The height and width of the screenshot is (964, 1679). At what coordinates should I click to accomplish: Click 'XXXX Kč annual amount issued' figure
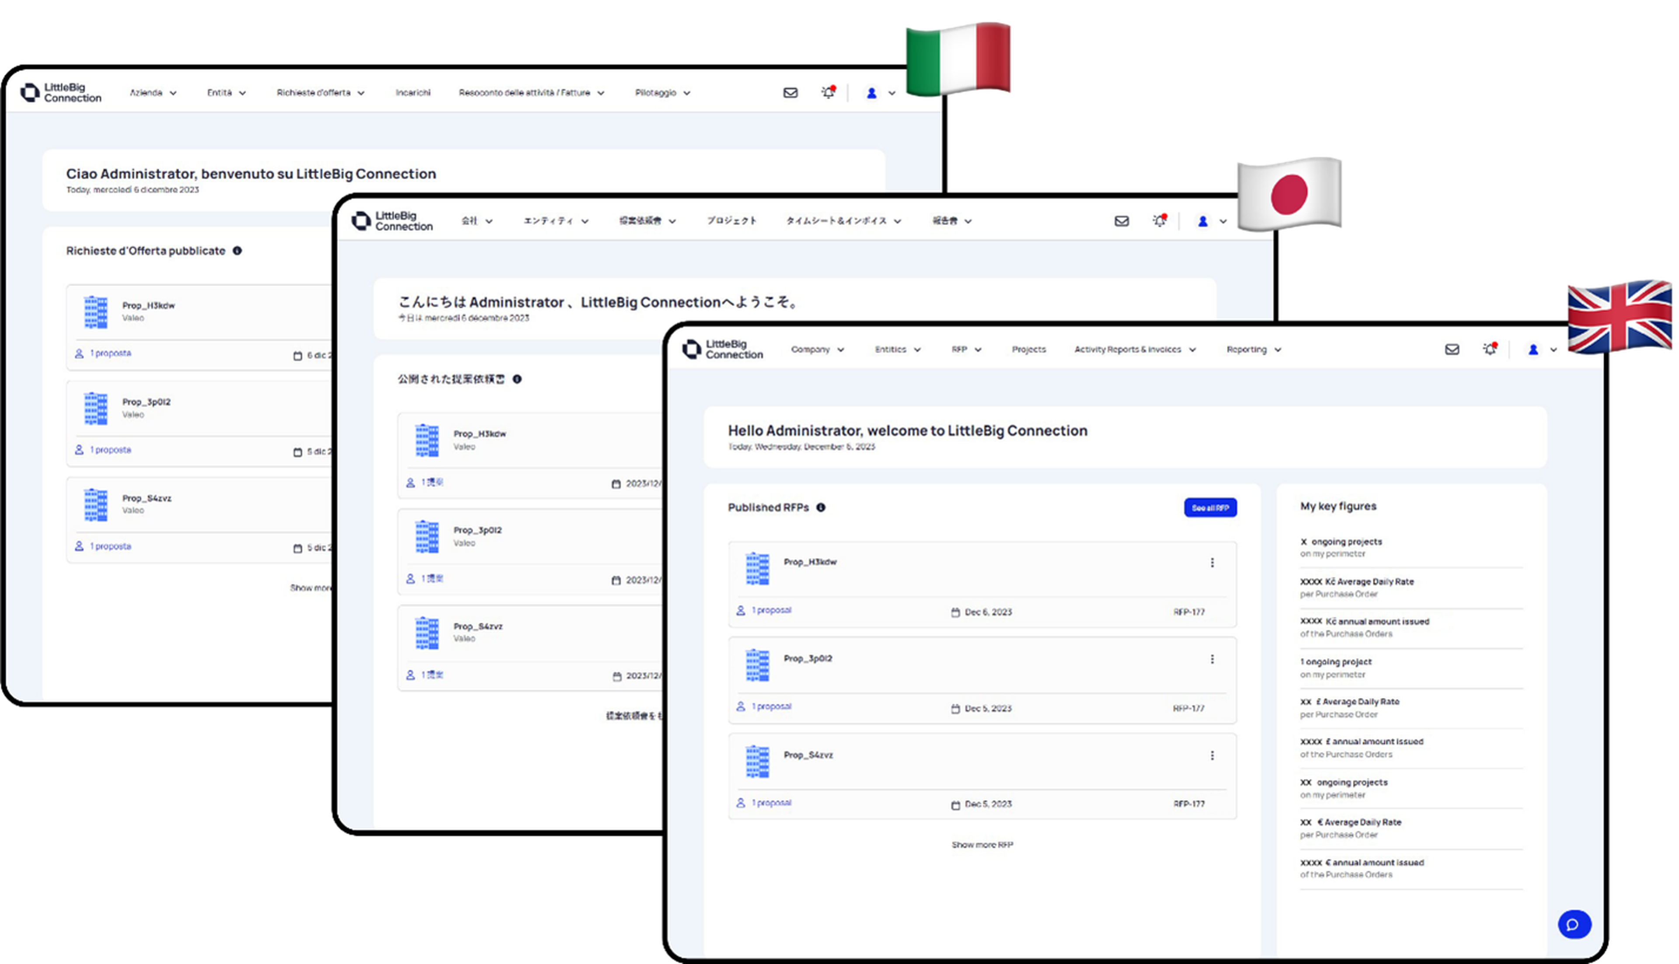tap(1365, 622)
